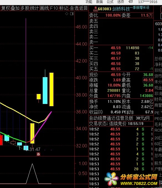Viewport: 162px width, 188px height.
Task: Open the mail envelope icon
Action: 130,2
